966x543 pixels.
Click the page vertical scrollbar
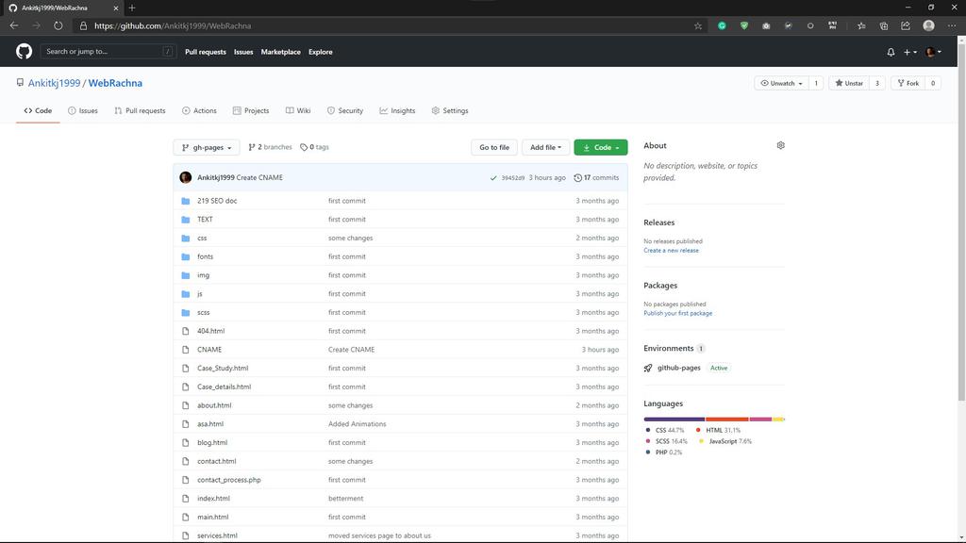pos(961,222)
